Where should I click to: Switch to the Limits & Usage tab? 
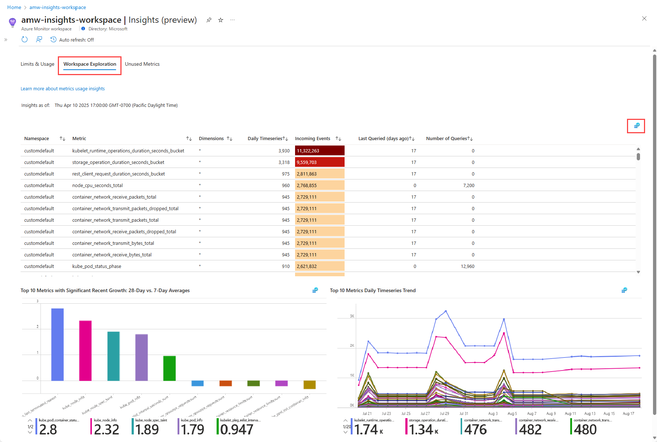pyautogui.click(x=37, y=64)
